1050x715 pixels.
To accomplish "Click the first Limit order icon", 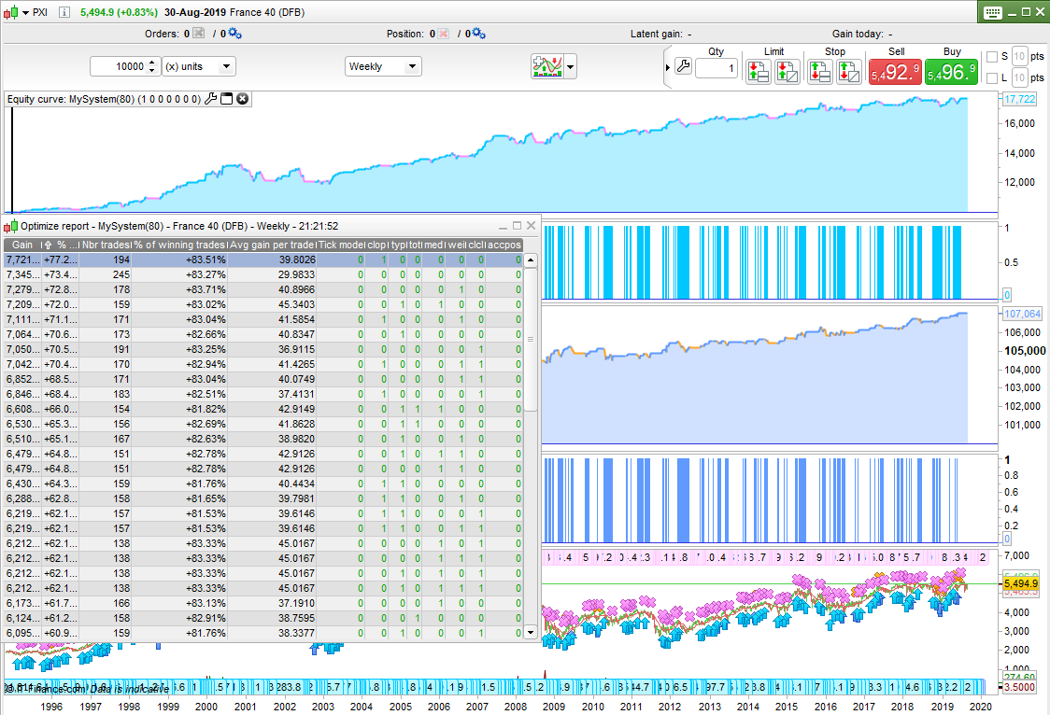I will [x=758, y=72].
